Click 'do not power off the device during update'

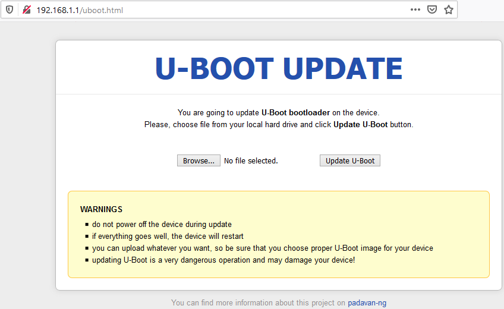pyautogui.click(x=162, y=224)
